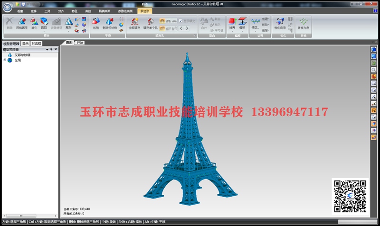Click the save icon in quick access toolbar

click(23, 4)
